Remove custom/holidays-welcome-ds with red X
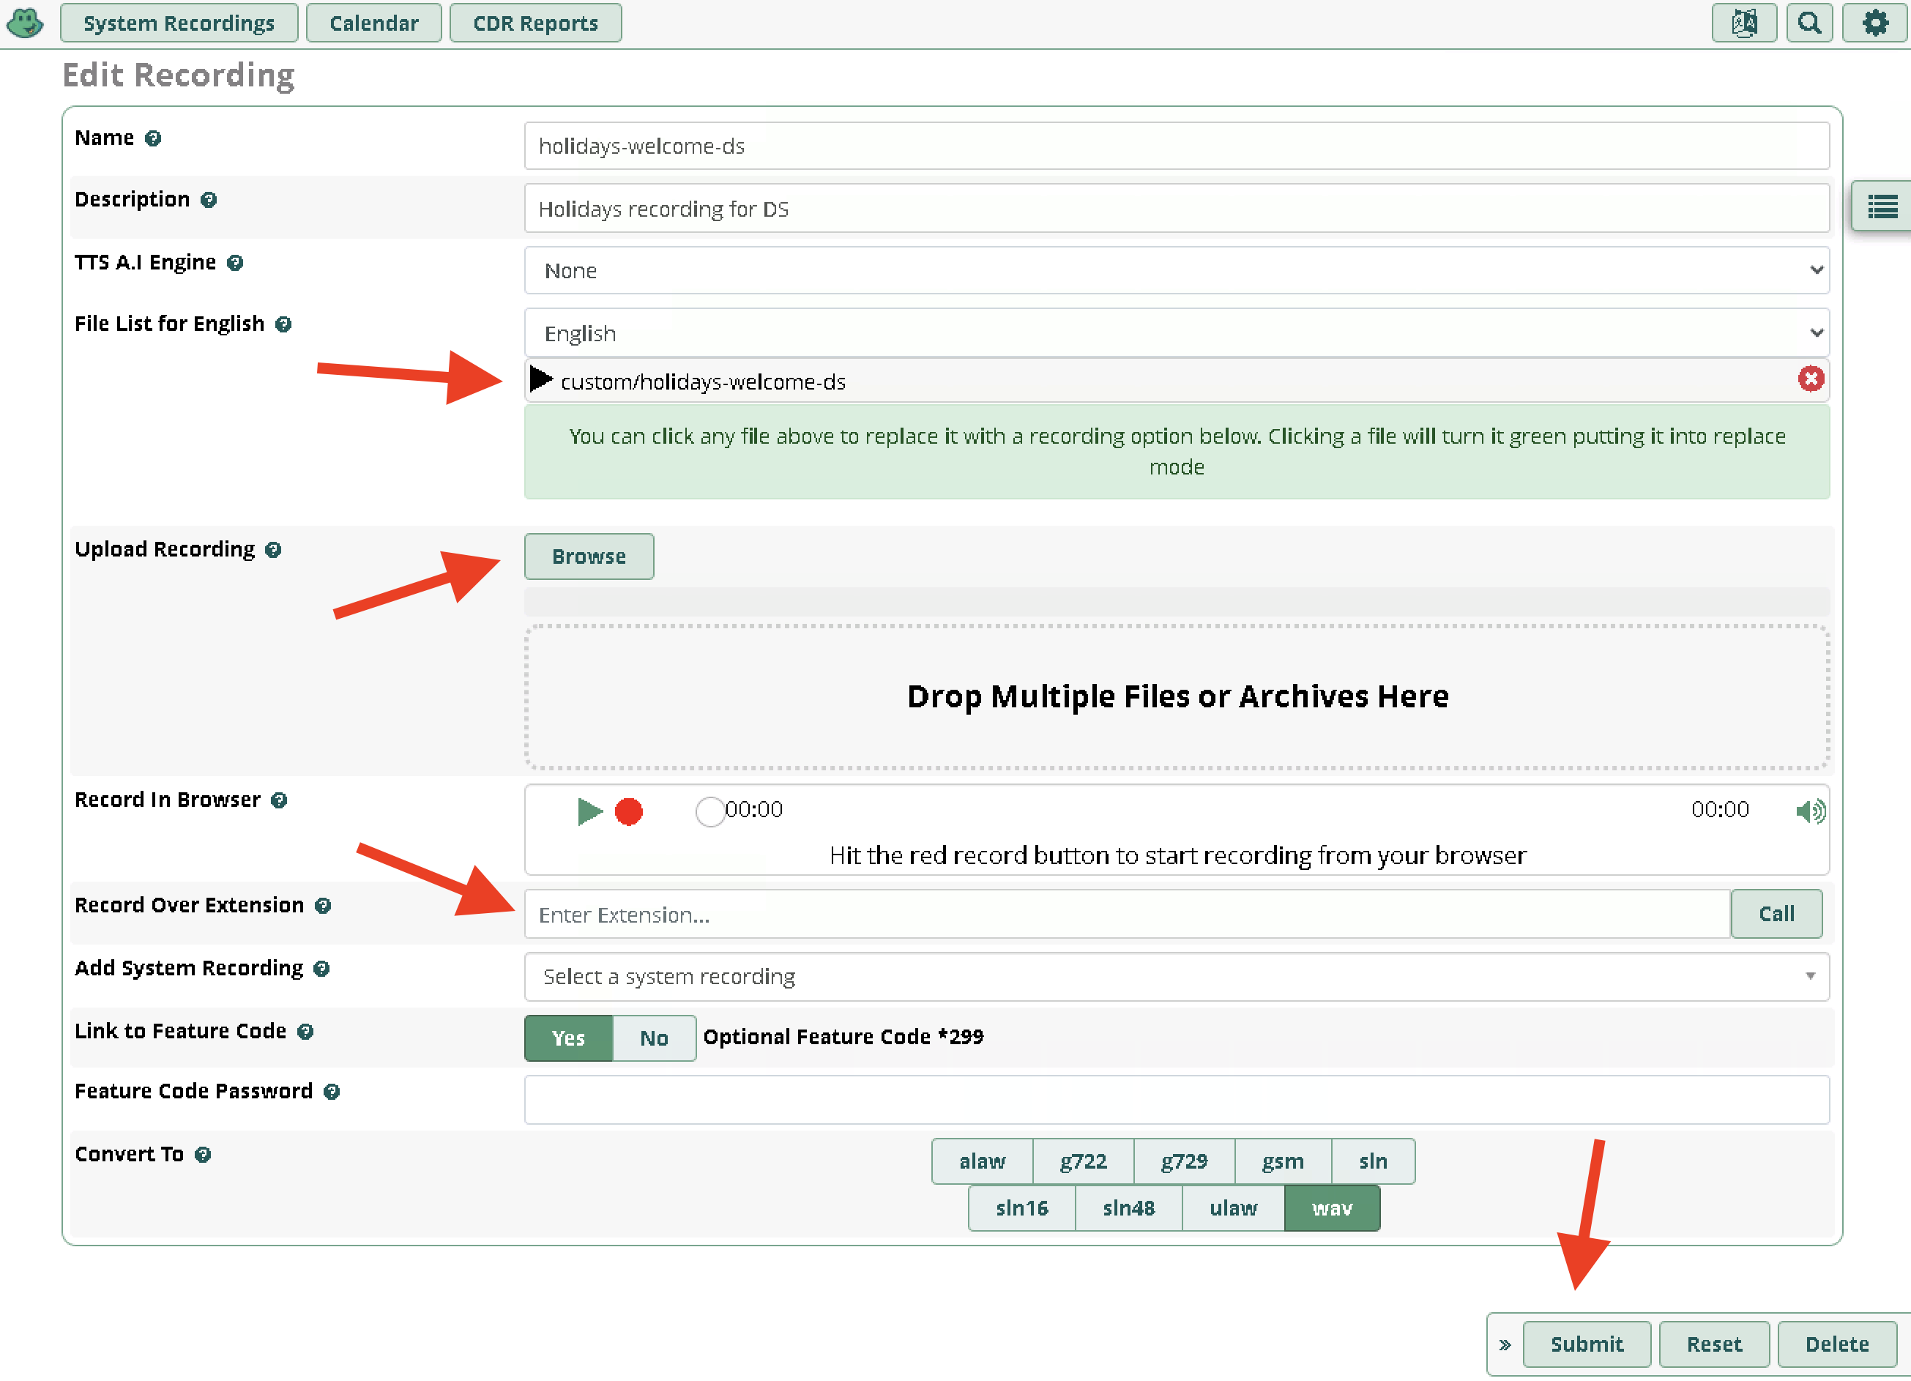The width and height of the screenshot is (1911, 1381). point(1810,379)
